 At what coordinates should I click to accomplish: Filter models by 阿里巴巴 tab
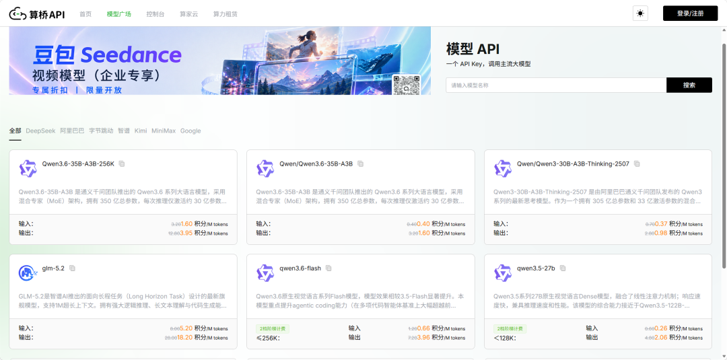coord(72,131)
